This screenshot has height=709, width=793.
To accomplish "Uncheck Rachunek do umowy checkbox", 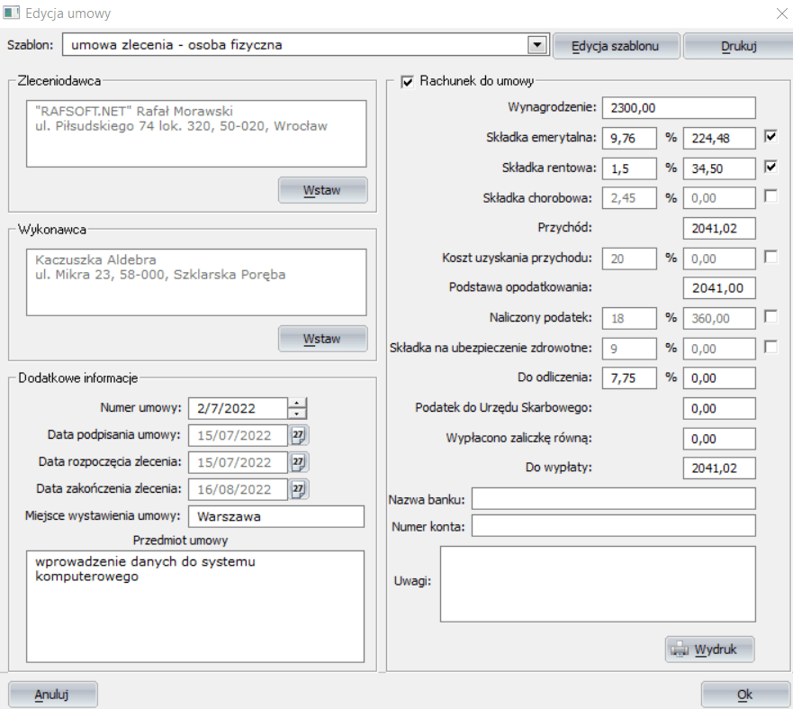I will pos(407,82).
